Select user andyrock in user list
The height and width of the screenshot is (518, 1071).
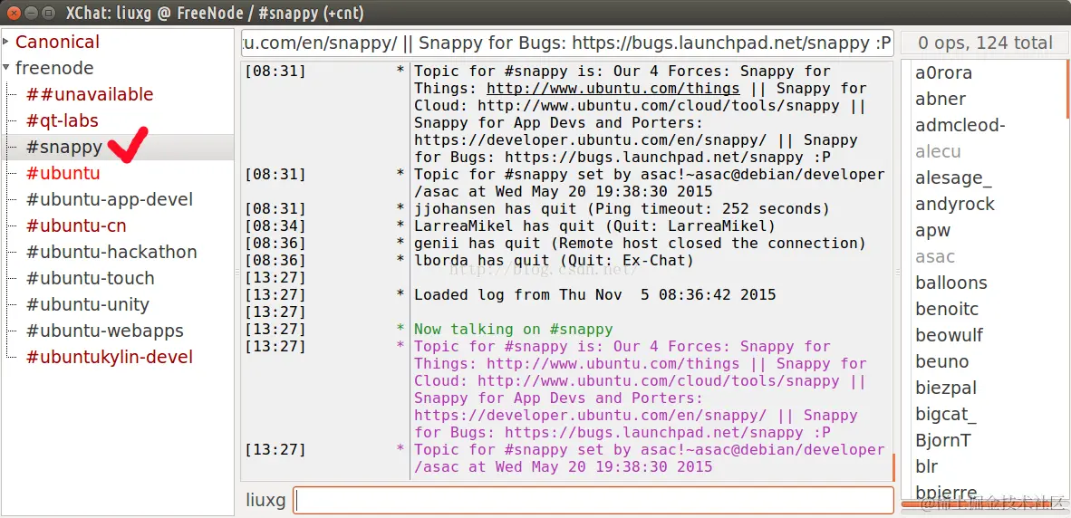tap(955, 204)
